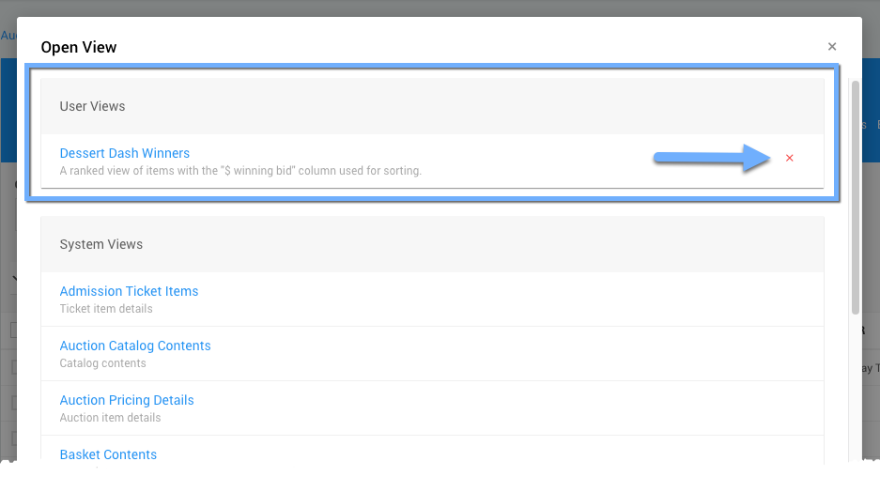Viewport: 880px width, 492px height.
Task: Click the 'Auction item details' description
Action: (x=110, y=418)
